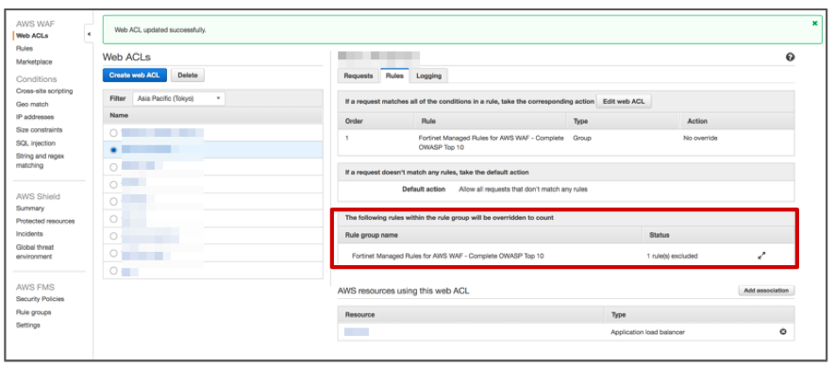Open the Asia Pacific (Tokyo) region filter
The height and width of the screenshot is (367, 835).
coord(178,98)
